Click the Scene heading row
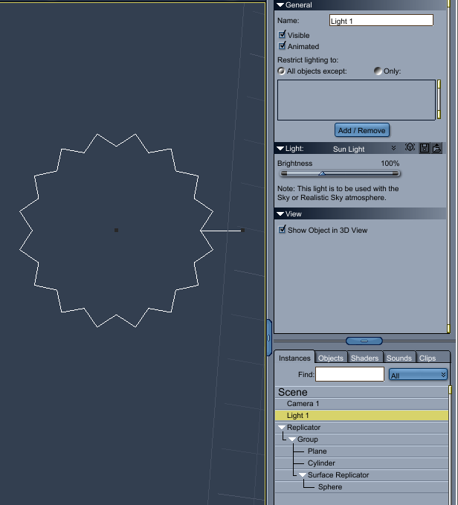This screenshot has height=505, width=458. (x=361, y=392)
